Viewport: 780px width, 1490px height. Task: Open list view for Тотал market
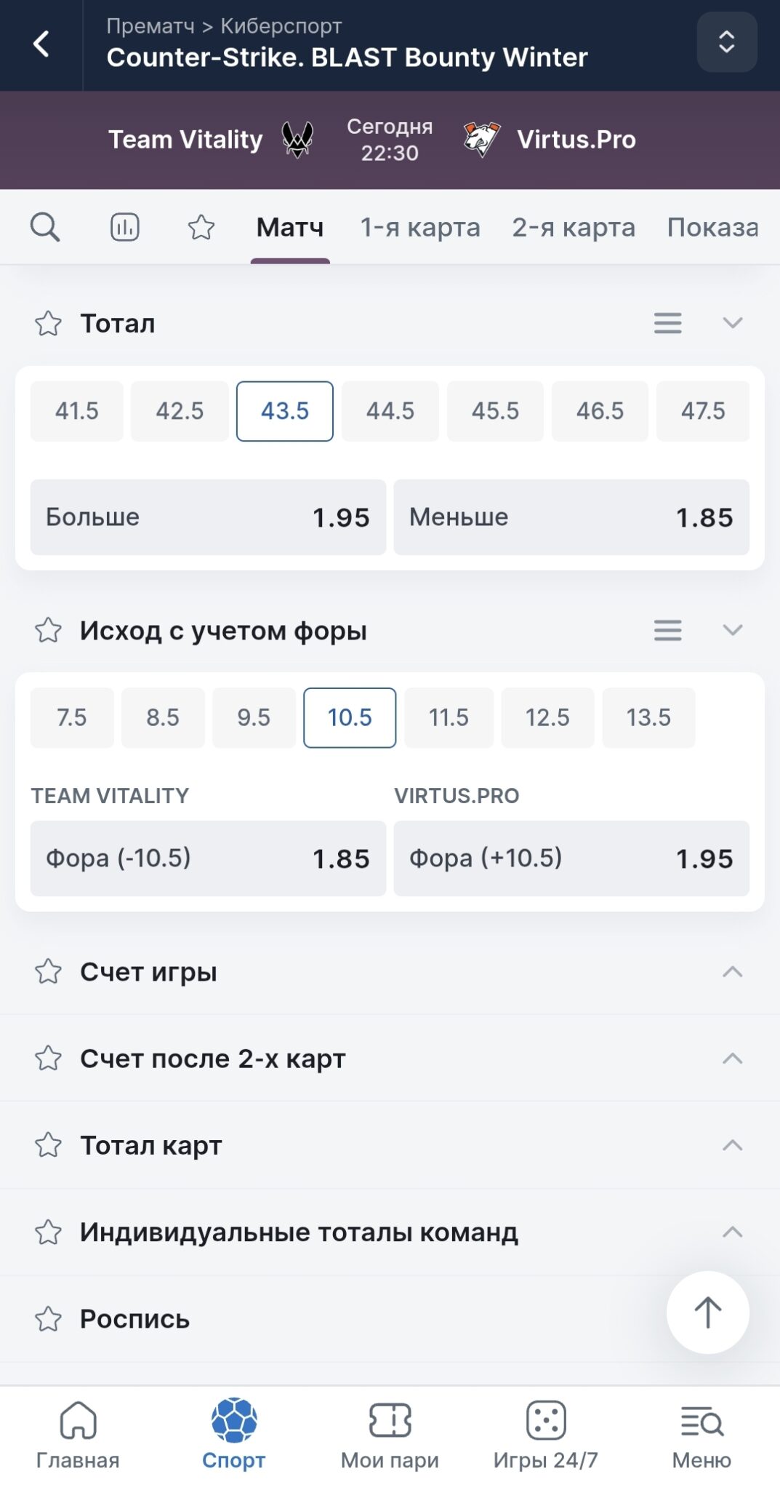[x=667, y=323]
